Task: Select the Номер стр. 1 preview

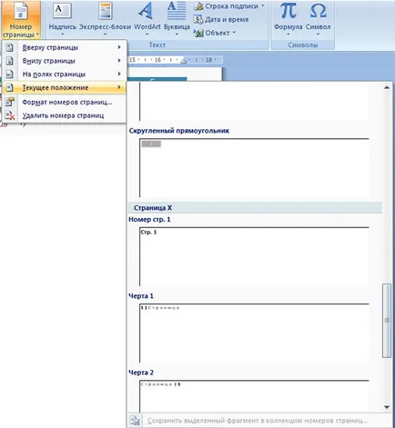Action: click(x=254, y=256)
